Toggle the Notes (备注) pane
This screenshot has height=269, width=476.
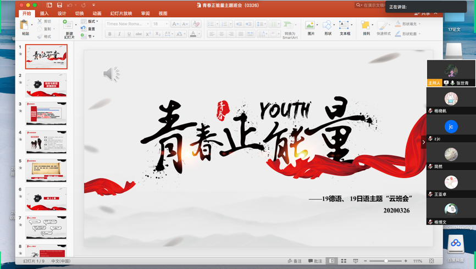(295, 261)
